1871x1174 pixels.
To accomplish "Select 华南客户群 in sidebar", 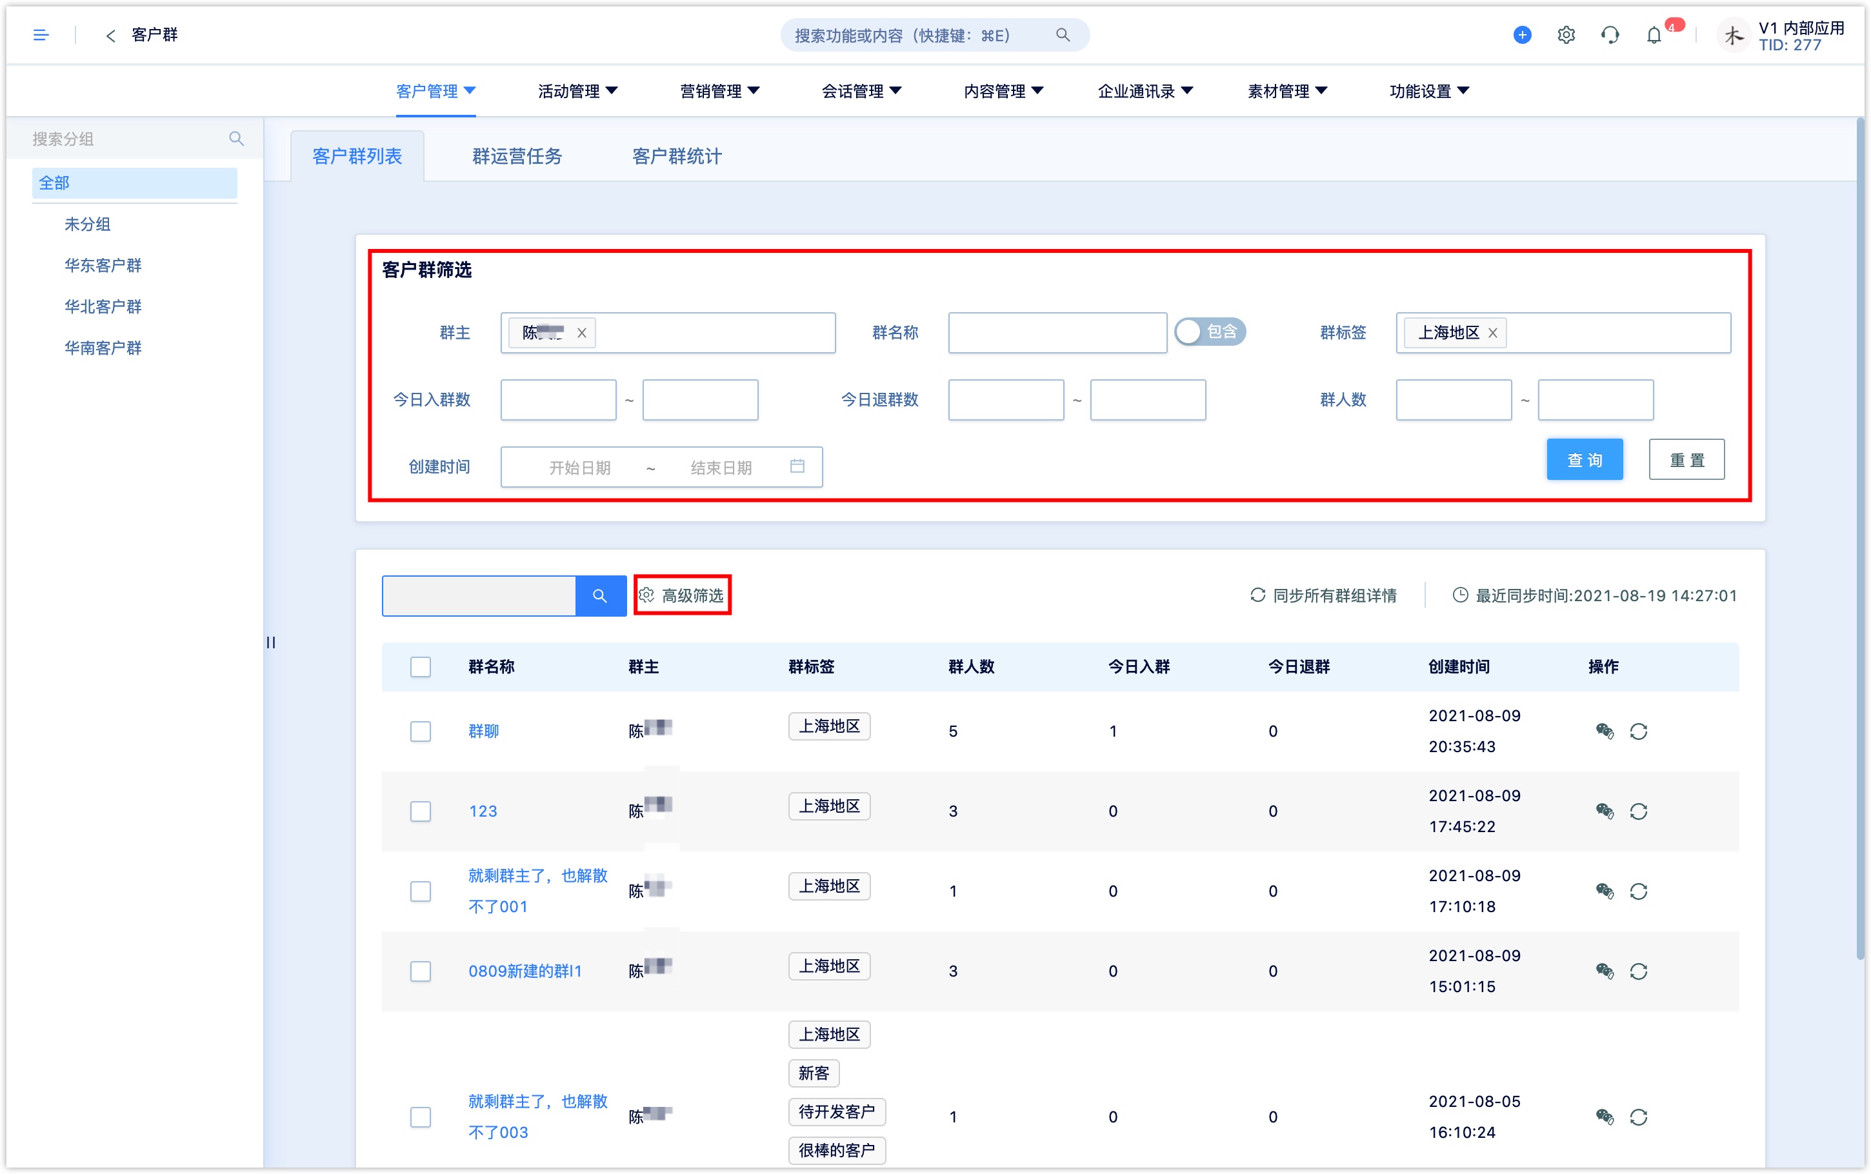I will (103, 347).
